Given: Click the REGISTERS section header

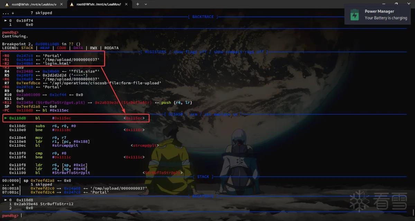Looking at the screenshot, I should (x=204, y=52).
